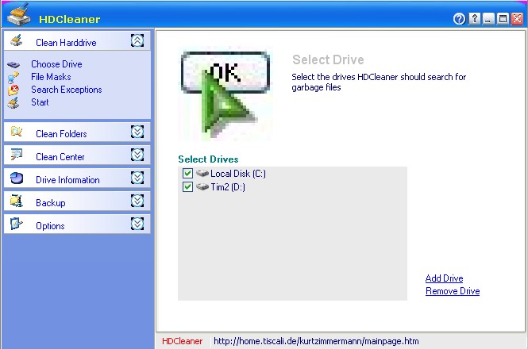Expand the Clean Center section chevron
Screen dimensions: 528x349
[137, 155]
